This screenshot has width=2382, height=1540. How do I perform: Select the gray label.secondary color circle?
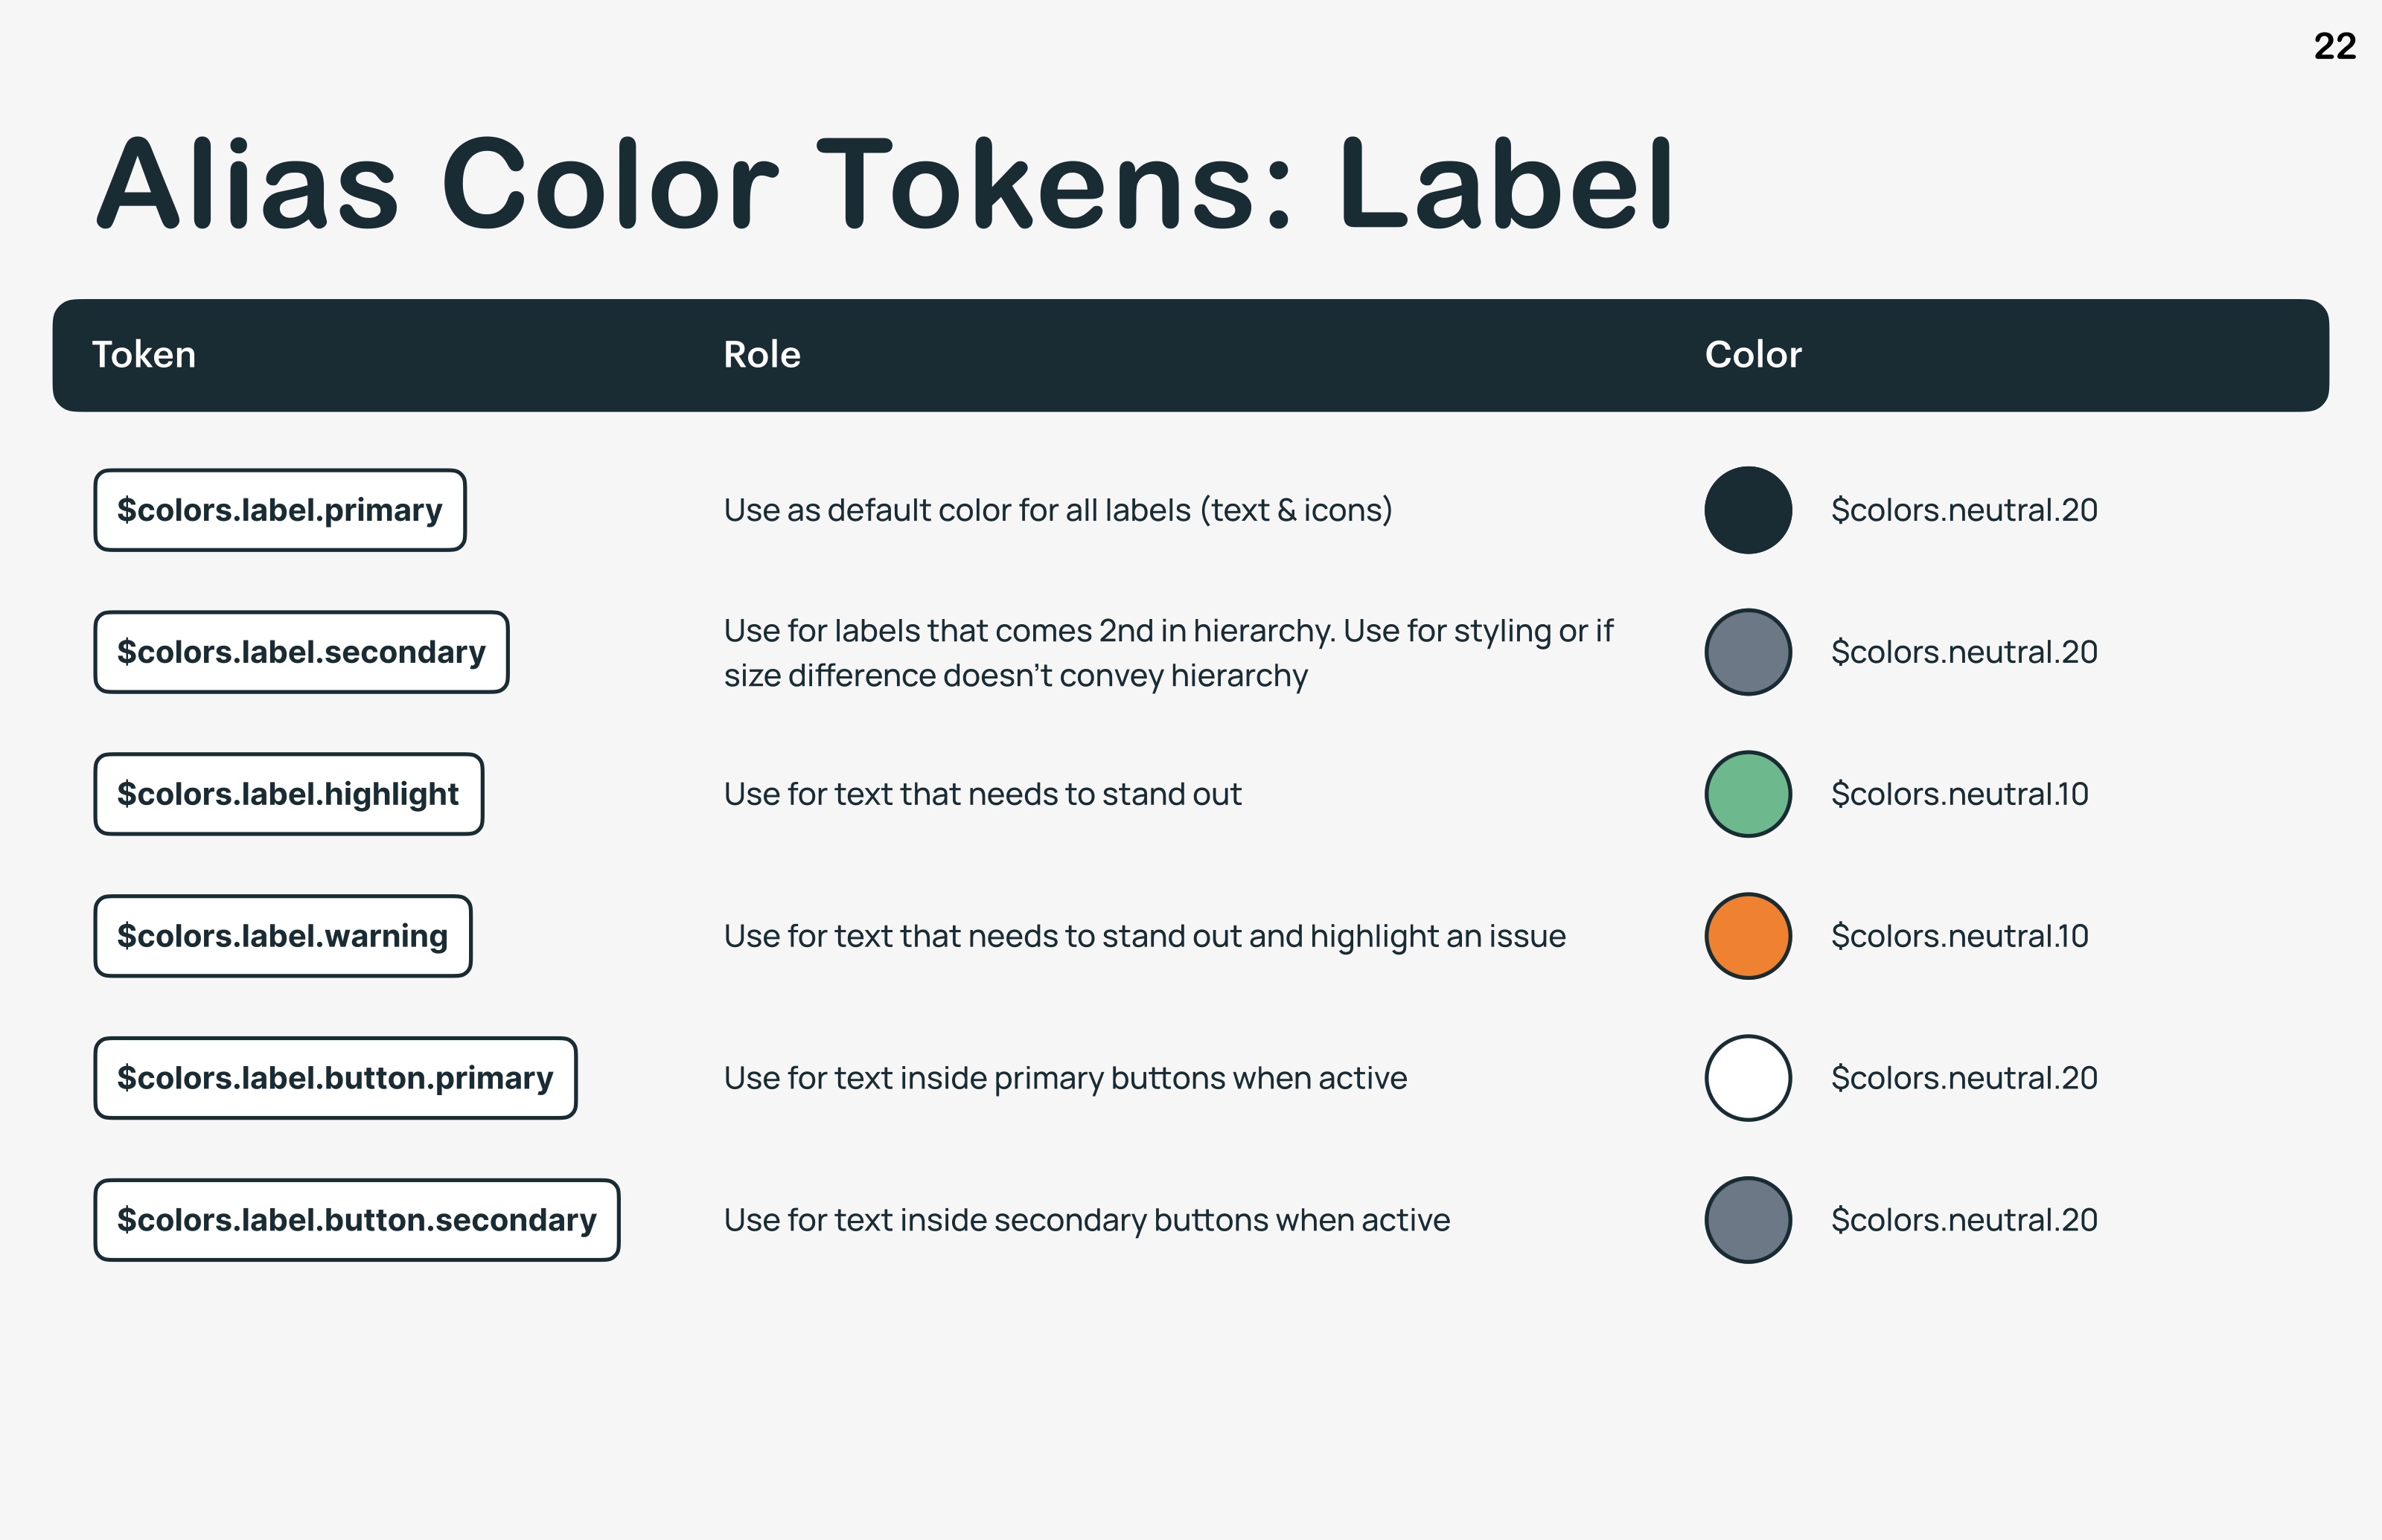click(x=1748, y=652)
